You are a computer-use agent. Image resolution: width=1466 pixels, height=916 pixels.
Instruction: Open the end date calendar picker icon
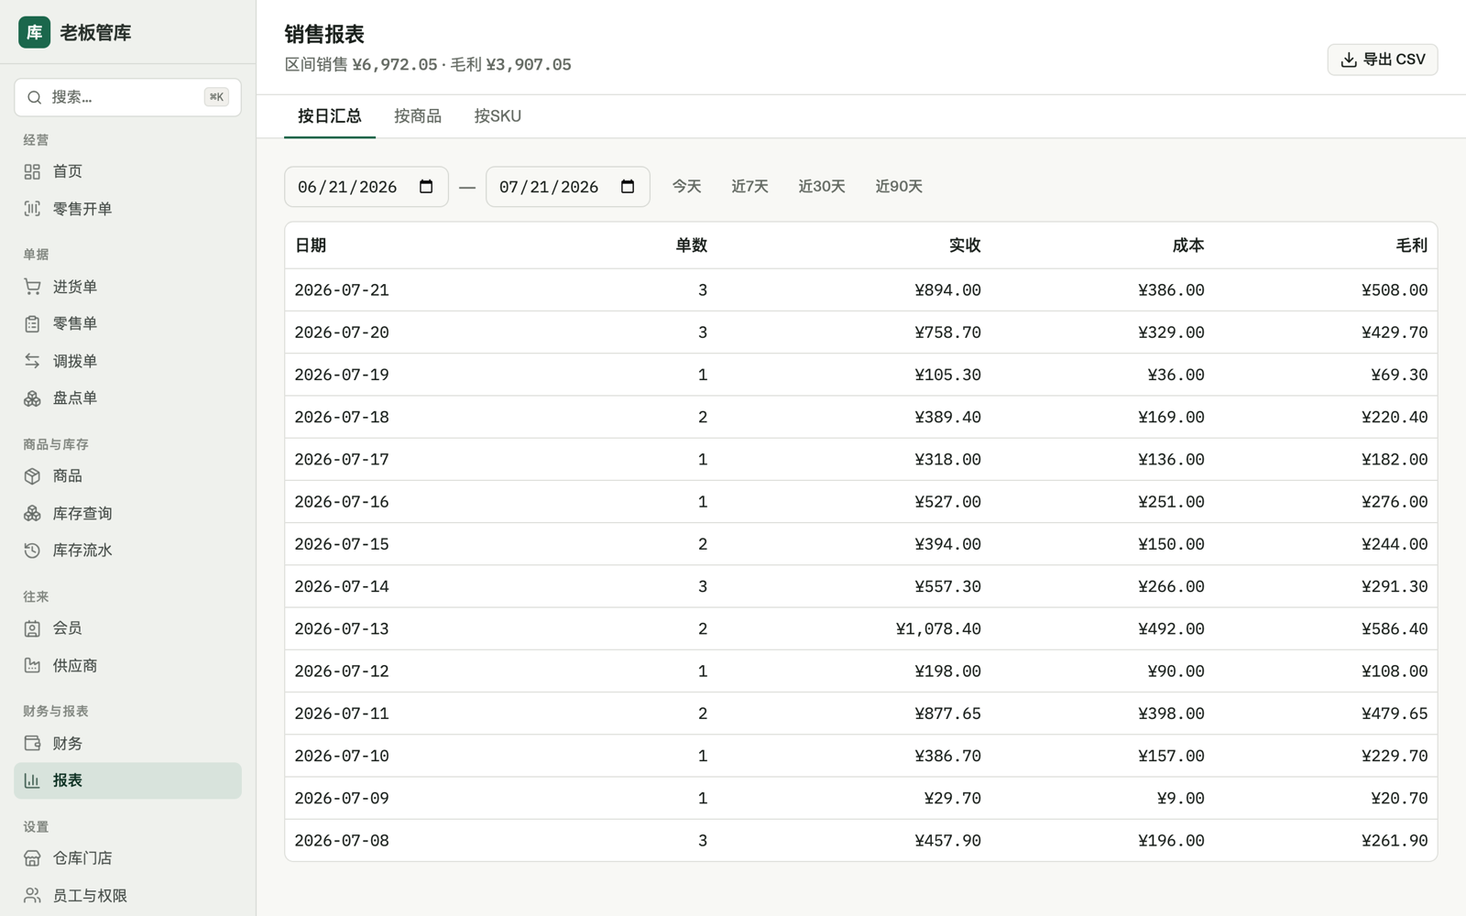pos(628,187)
